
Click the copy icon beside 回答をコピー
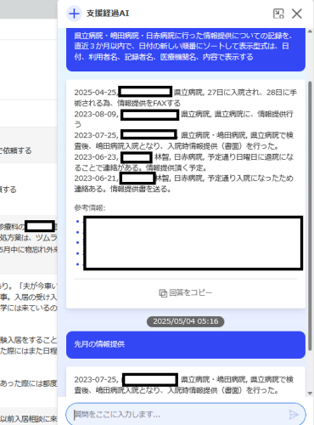pyautogui.click(x=163, y=293)
